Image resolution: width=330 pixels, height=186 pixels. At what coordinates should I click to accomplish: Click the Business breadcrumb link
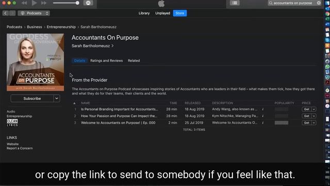click(x=35, y=27)
